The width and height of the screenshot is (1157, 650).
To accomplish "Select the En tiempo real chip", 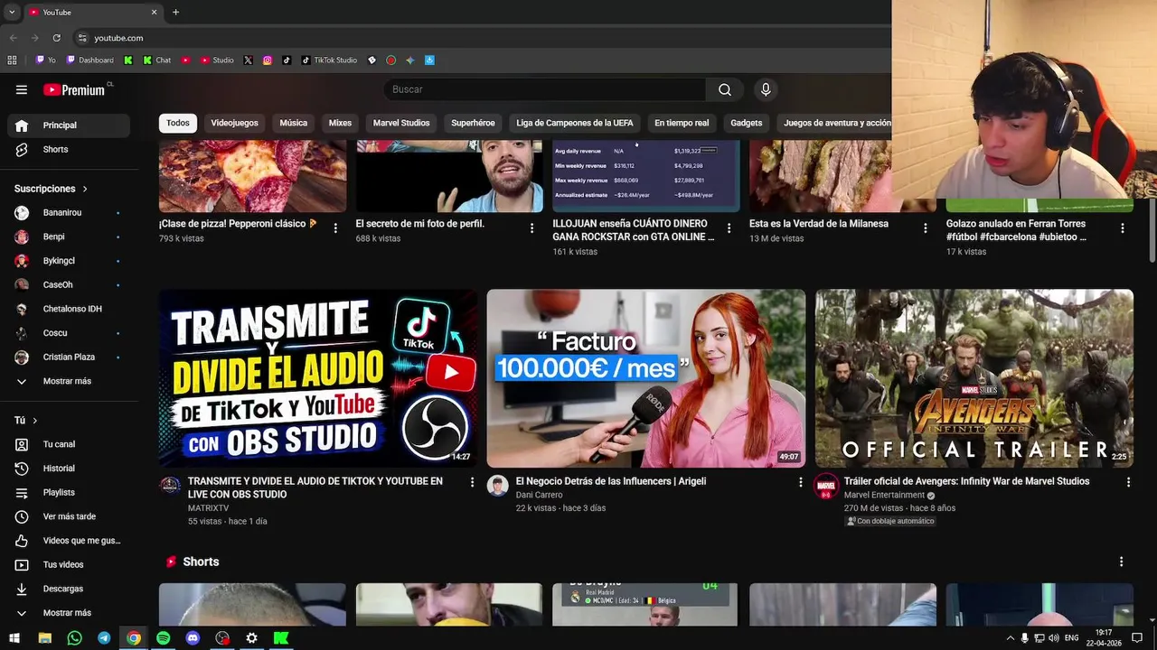I will tap(682, 123).
